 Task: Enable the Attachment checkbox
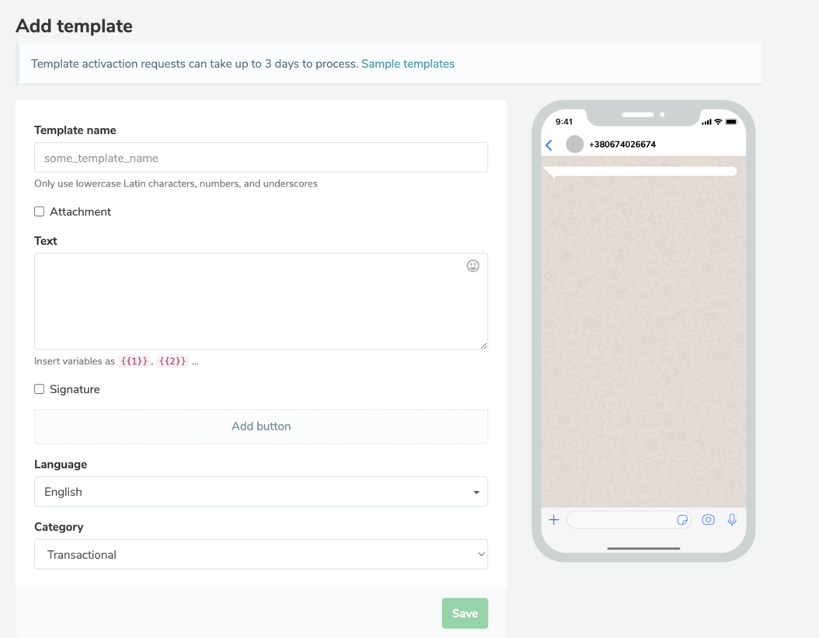(x=40, y=211)
